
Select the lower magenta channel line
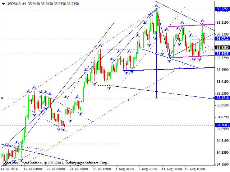pos(190,56)
